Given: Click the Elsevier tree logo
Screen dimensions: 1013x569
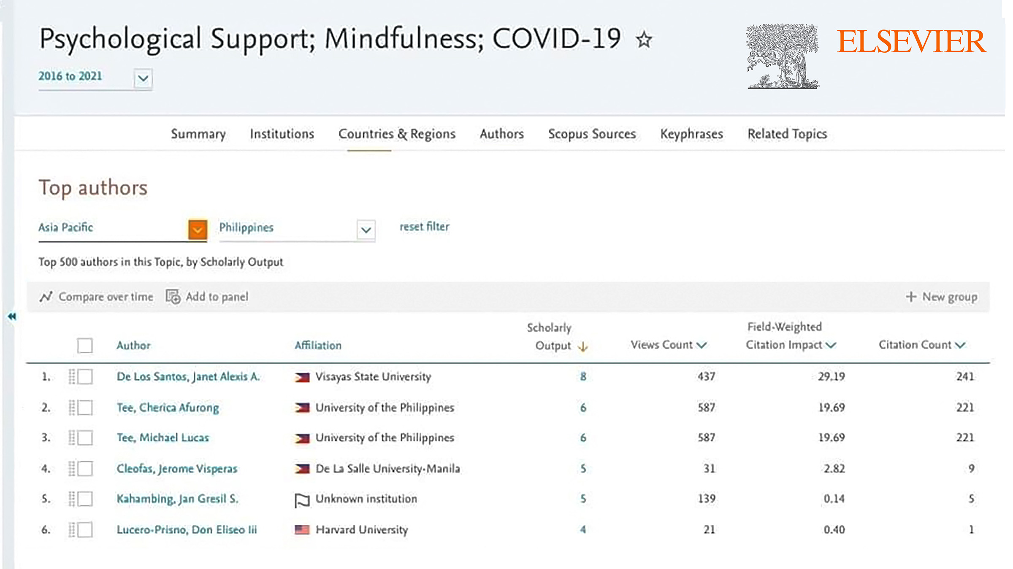Looking at the screenshot, I should 783,56.
